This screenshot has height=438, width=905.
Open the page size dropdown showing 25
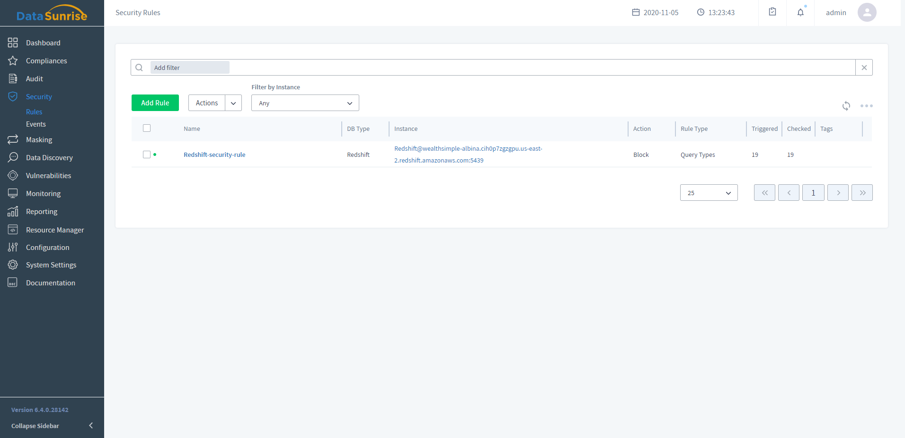click(x=709, y=193)
